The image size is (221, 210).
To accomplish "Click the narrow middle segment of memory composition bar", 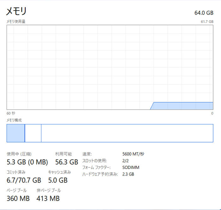I will [33, 133].
